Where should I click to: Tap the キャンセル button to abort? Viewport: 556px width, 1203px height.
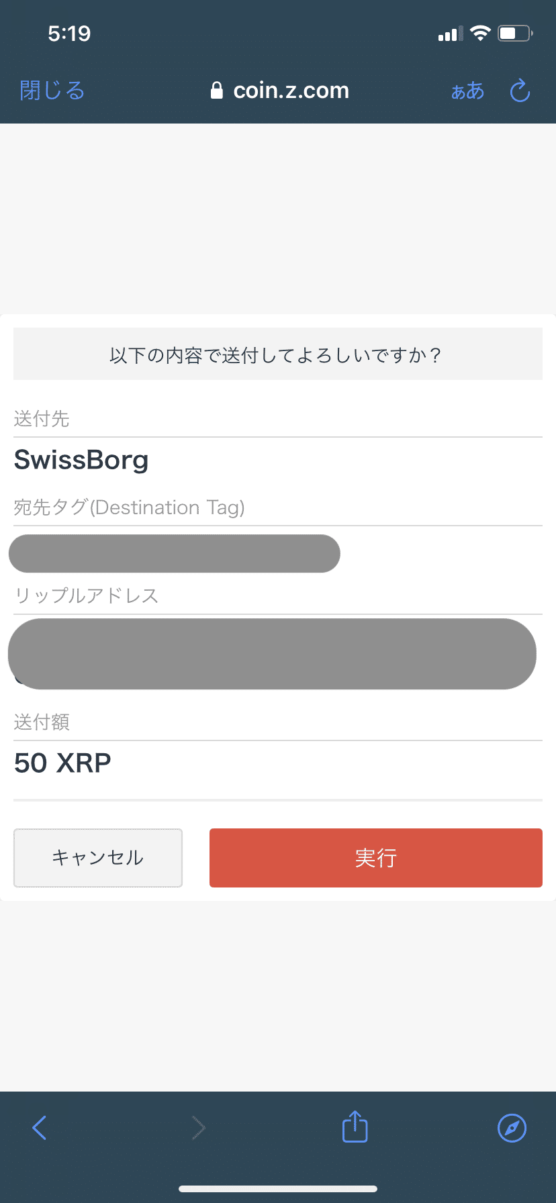click(97, 857)
